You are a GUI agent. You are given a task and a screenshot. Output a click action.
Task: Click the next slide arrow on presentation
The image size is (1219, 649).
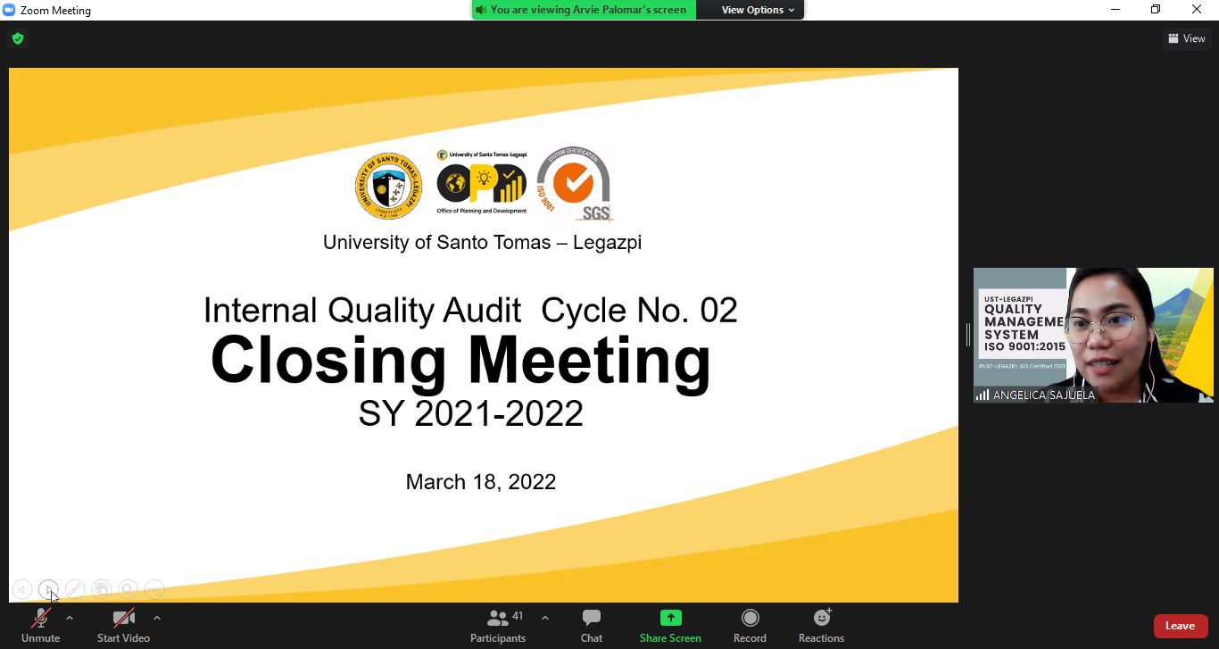48,589
